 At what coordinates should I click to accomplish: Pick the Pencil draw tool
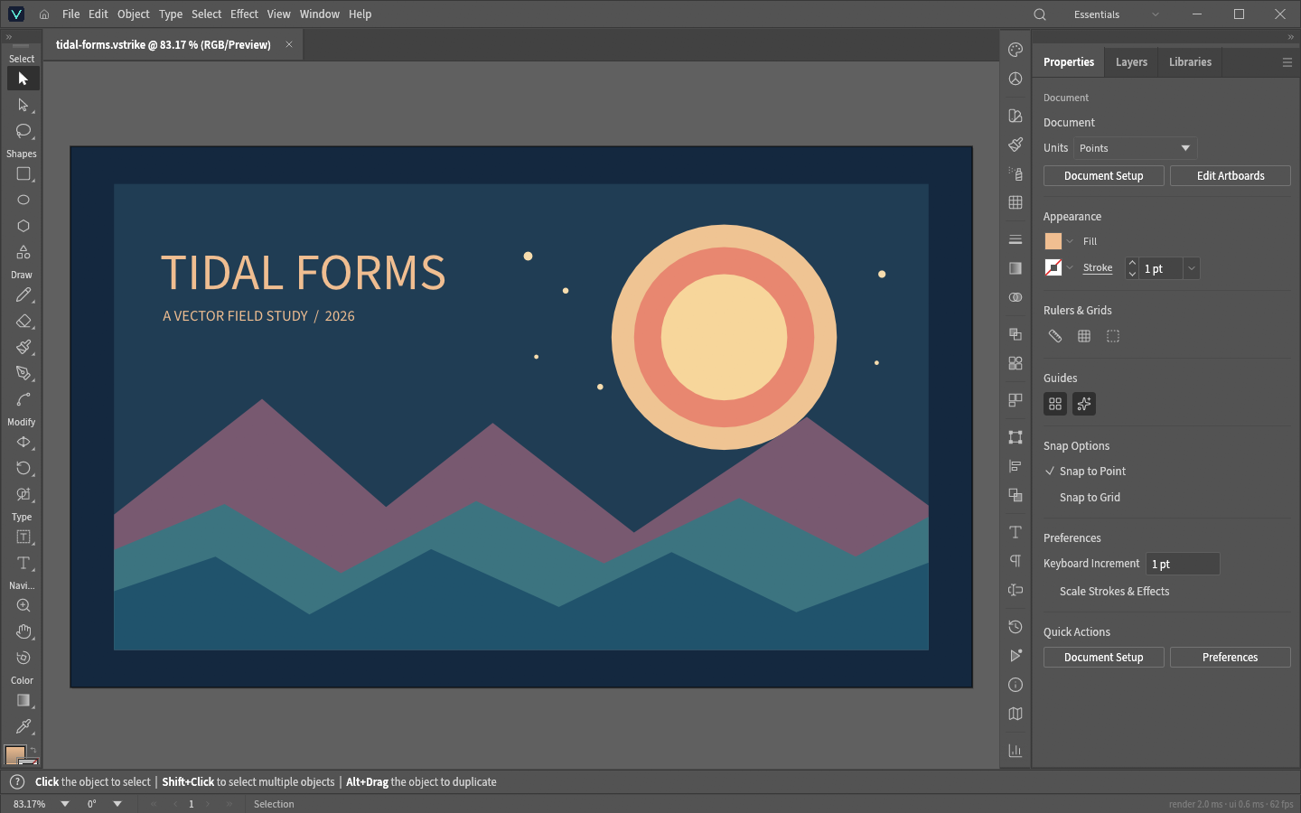click(23, 294)
